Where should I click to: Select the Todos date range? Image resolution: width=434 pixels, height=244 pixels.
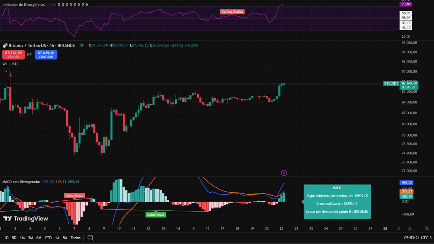point(75,238)
